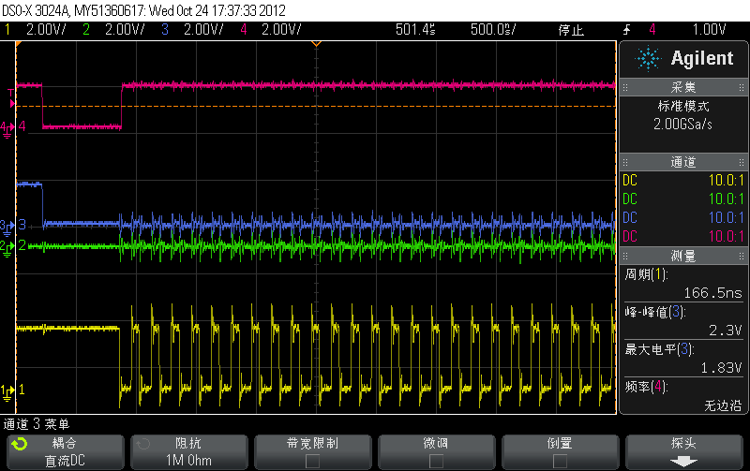Viewport: 750px width, 471px height.
Task: Select channel 3 2.00V/ scale label
Action: (203, 30)
